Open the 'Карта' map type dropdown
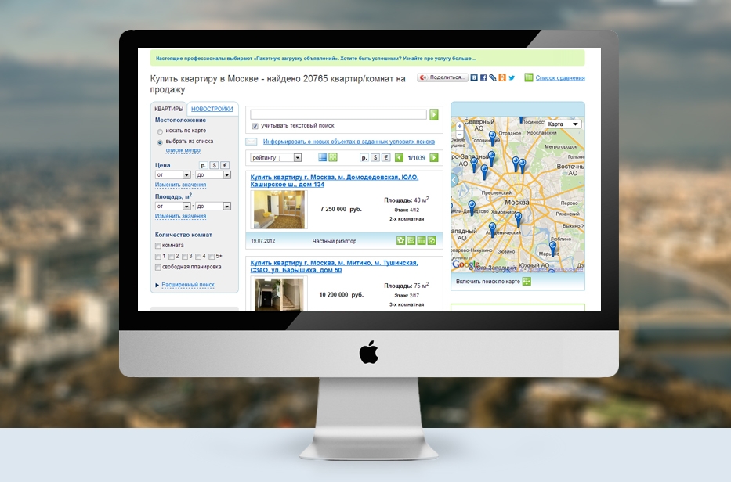 pyautogui.click(x=563, y=124)
